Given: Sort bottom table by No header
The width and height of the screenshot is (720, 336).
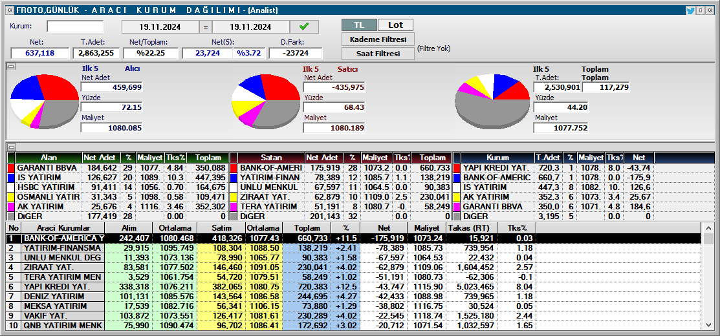Looking at the screenshot, I should 14,228.
